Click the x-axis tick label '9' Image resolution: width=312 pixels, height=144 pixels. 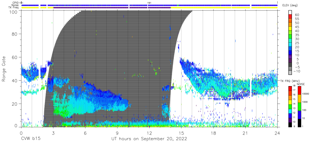click(x=117, y=133)
